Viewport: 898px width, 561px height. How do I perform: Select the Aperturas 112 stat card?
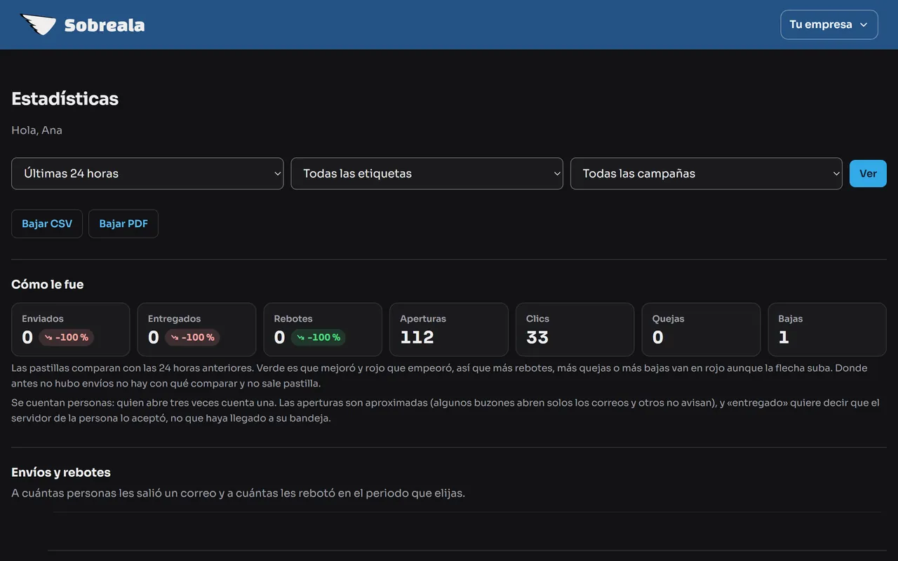click(x=449, y=330)
